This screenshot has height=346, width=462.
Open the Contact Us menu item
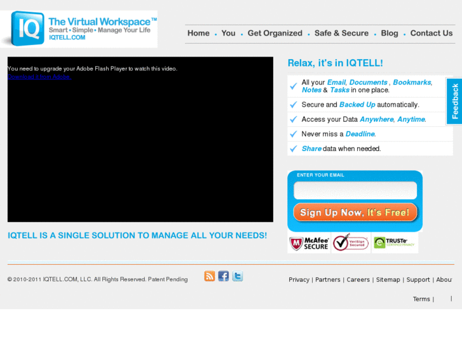(x=431, y=33)
